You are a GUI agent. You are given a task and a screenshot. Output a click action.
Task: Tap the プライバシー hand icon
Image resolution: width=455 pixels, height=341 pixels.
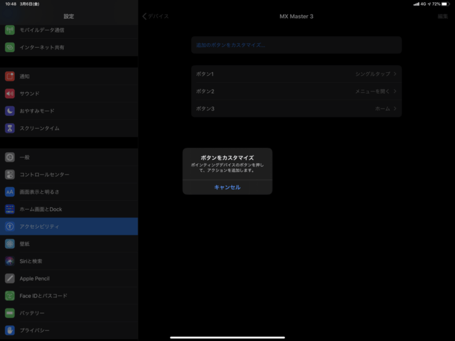(10, 330)
